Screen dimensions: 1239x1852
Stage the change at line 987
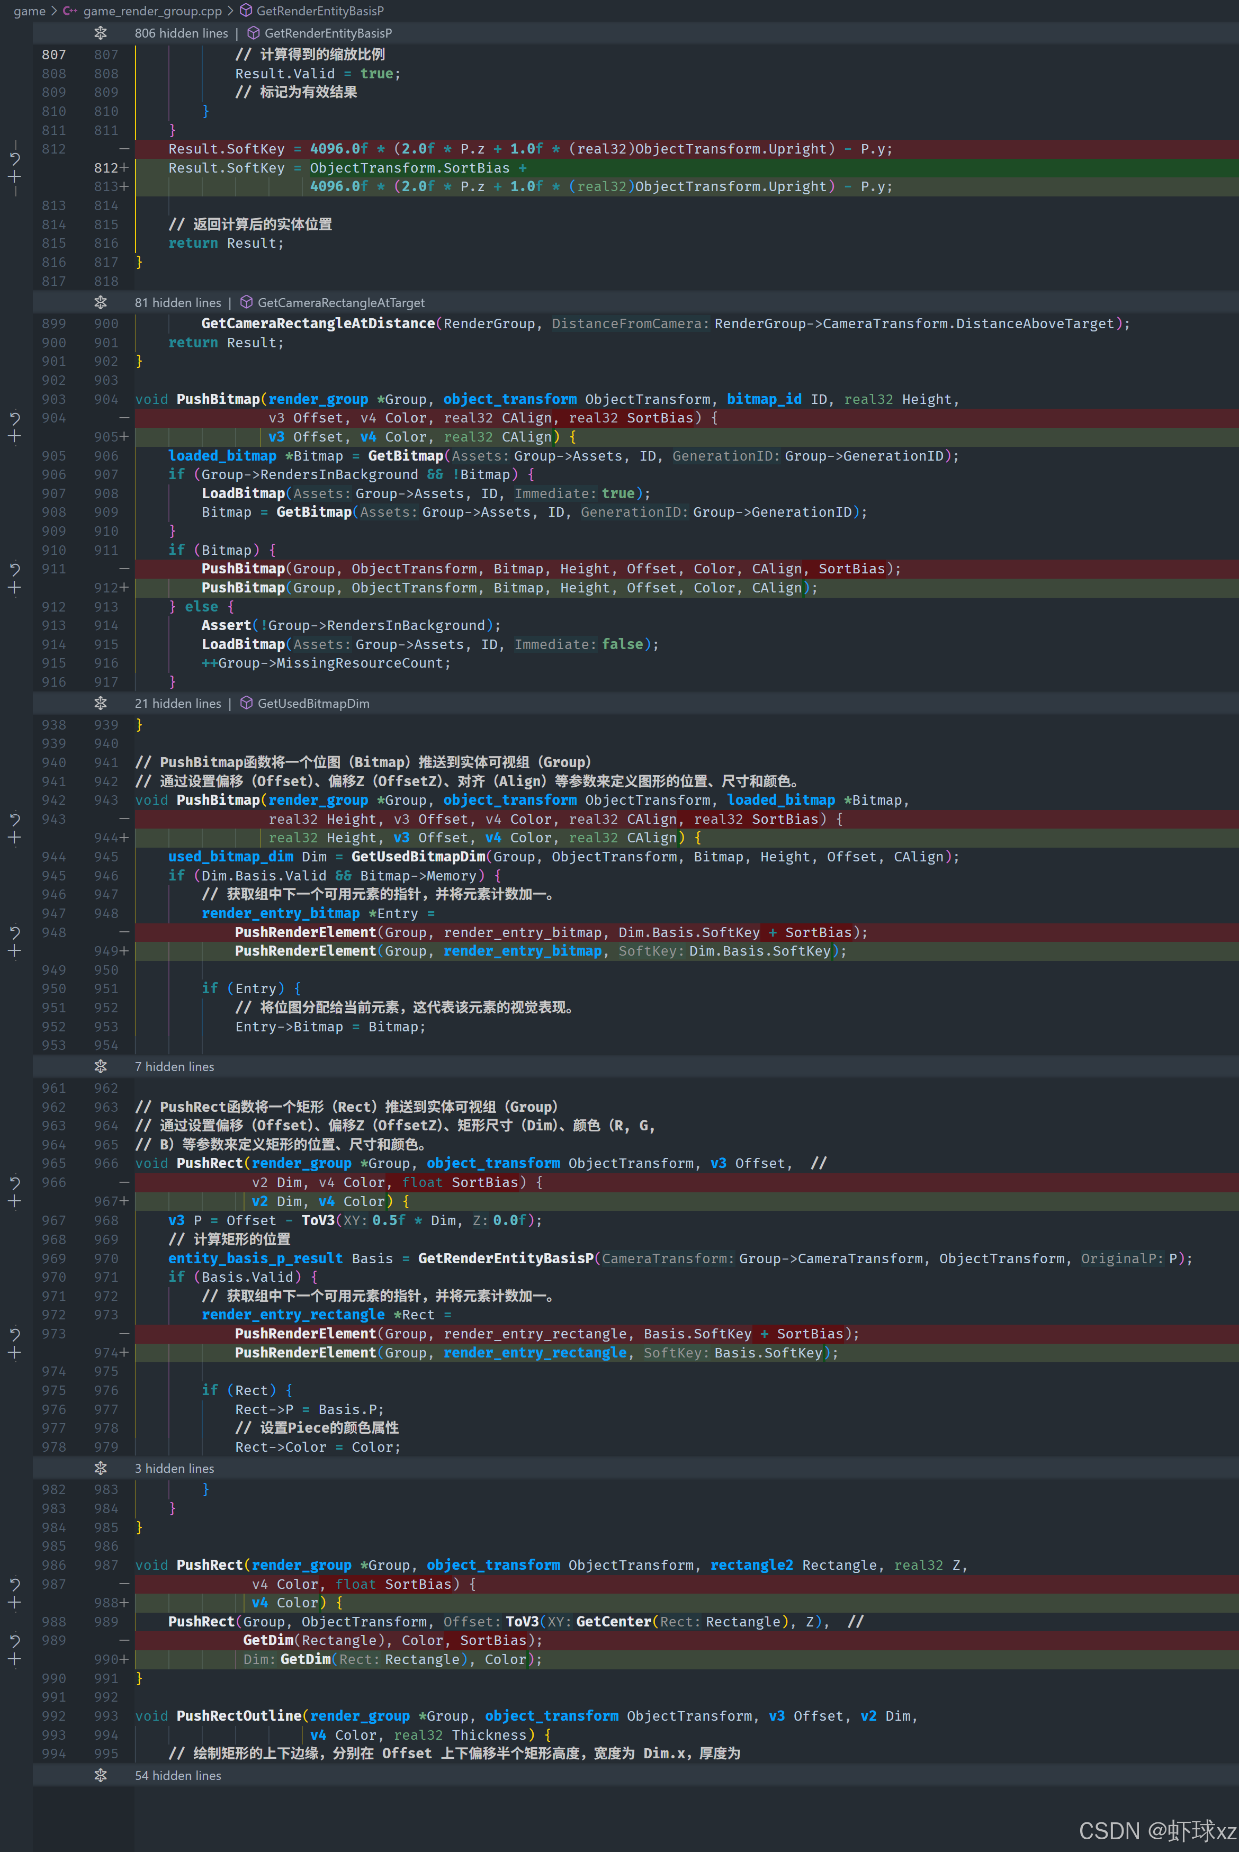[x=14, y=1603]
